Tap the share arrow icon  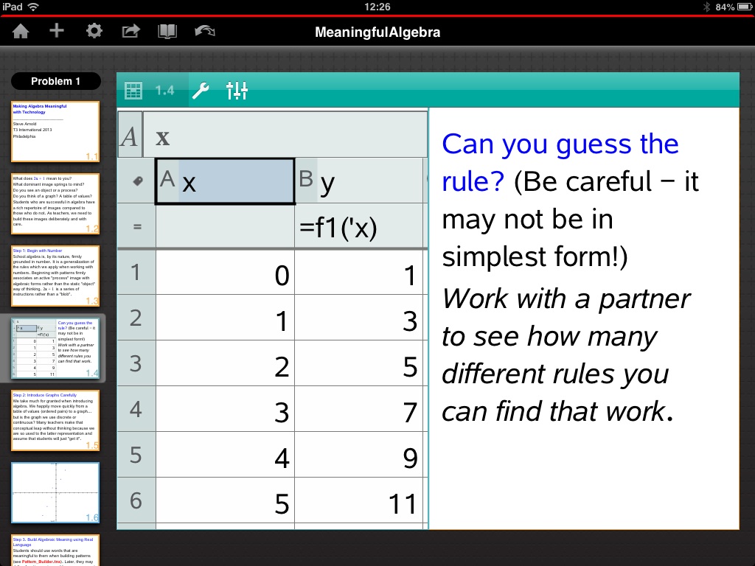(131, 31)
